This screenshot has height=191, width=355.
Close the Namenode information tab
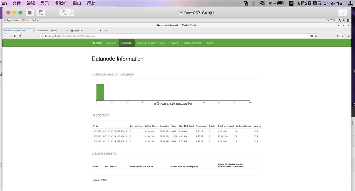(x=33, y=30)
